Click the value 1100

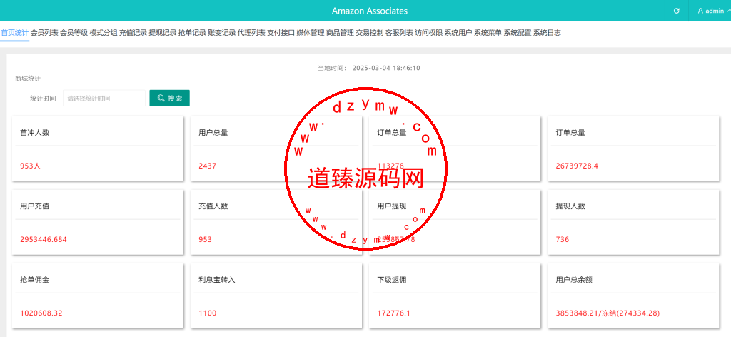[208, 313]
